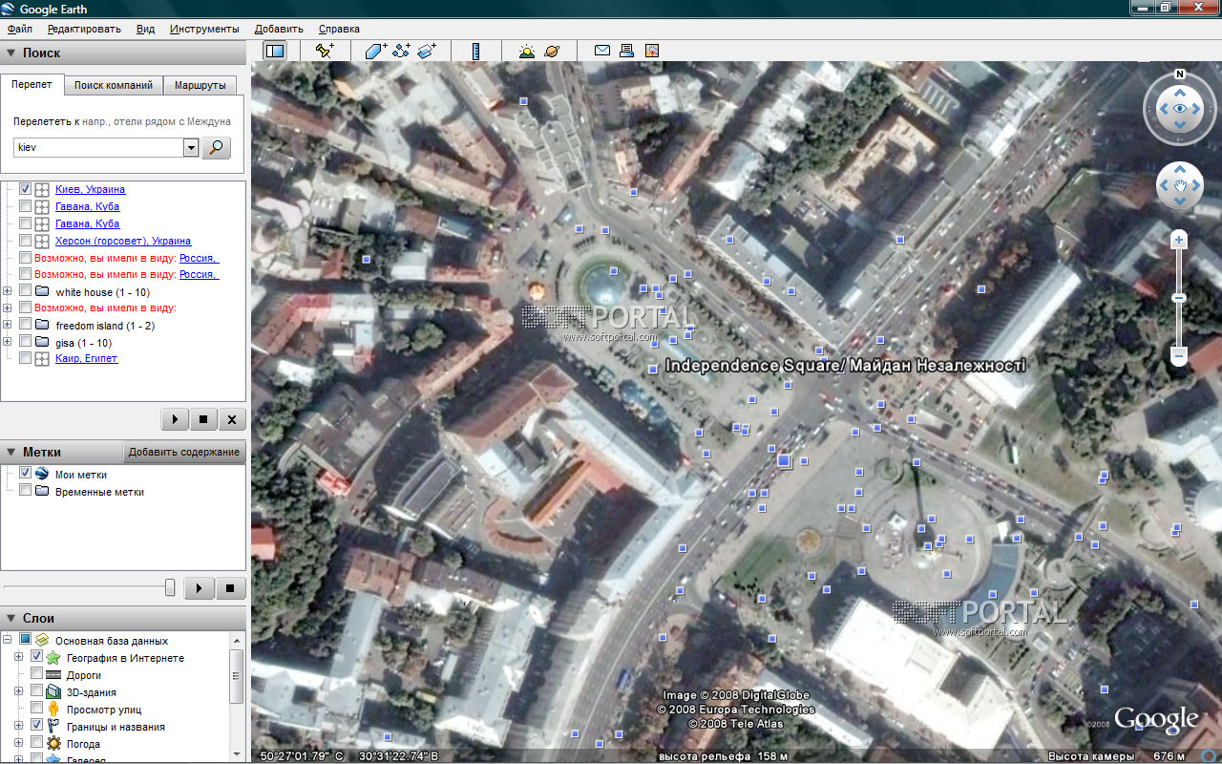
Task: Expand the 3D-здания layer node
Action: click(19, 692)
